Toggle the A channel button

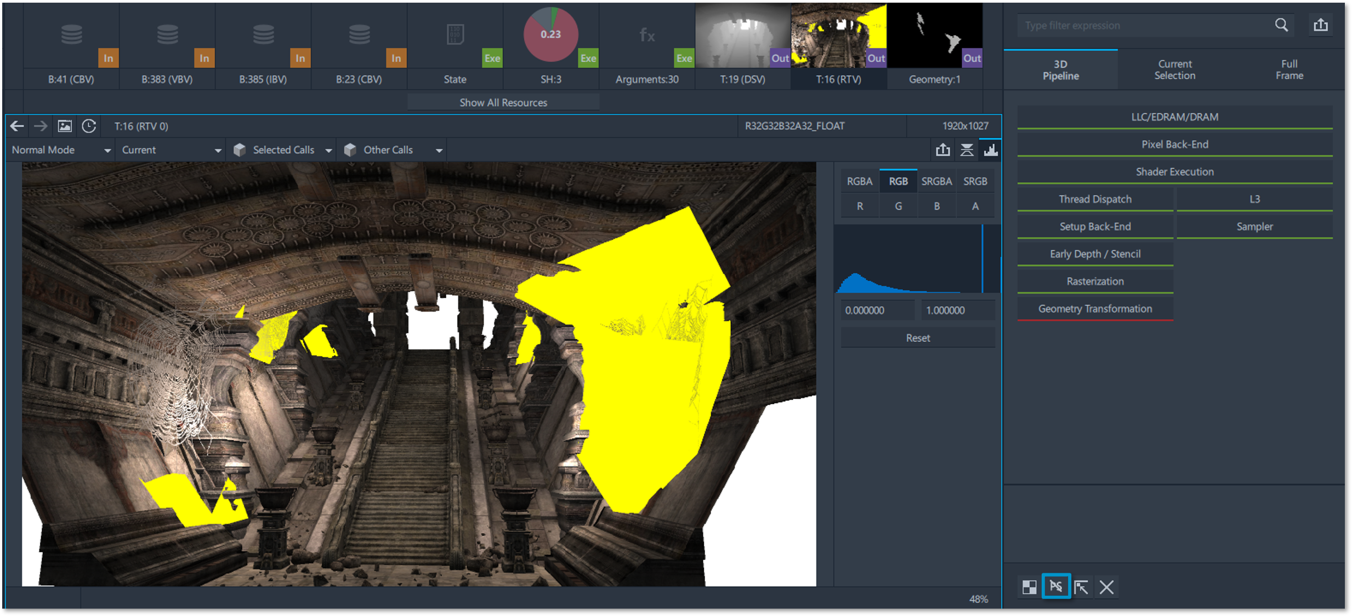pyautogui.click(x=975, y=206)
